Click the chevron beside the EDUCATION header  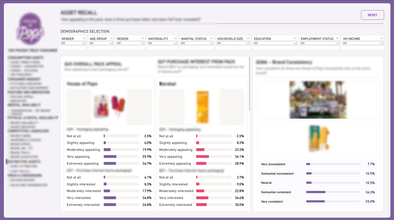point(295,38)
